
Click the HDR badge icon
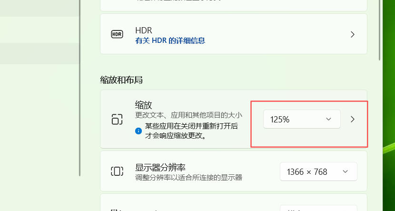click(117, 34)
